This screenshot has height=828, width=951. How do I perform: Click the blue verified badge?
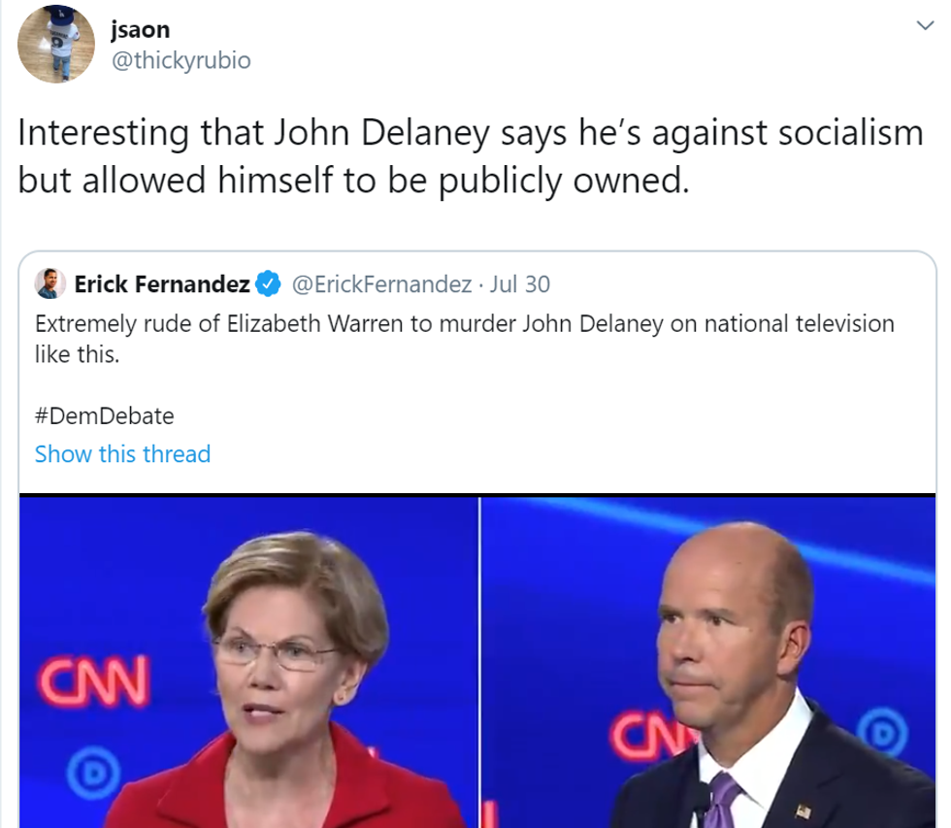tap(269, 284)
